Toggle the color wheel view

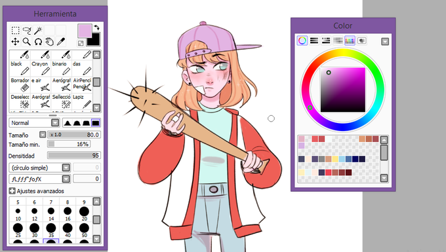coord(302,41)
